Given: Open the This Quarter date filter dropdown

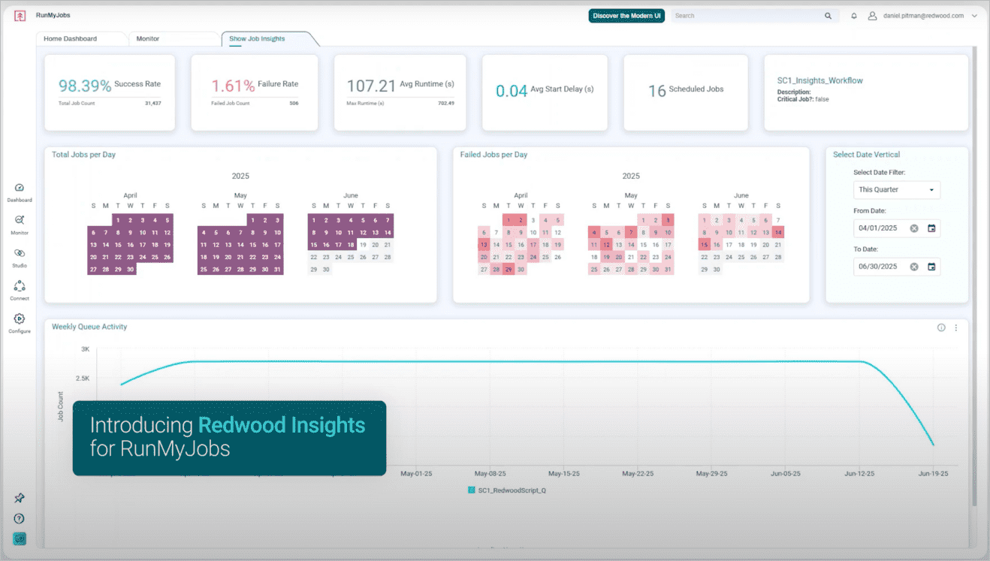Looking at the screenshot, I should tap(896, 189).
